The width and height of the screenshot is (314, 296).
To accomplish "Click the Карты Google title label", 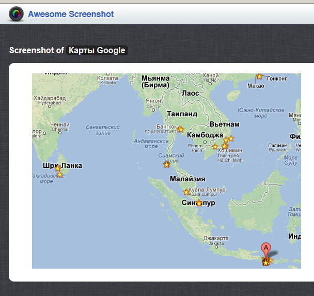I will pos(97,50).
